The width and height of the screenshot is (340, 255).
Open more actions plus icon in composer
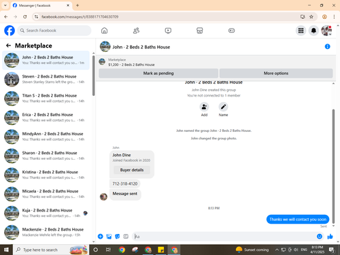click(x=100, y=237)
